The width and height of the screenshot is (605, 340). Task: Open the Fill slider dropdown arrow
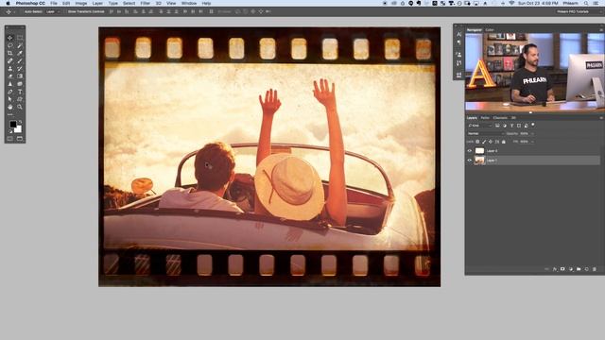click(x=532, y=142)
